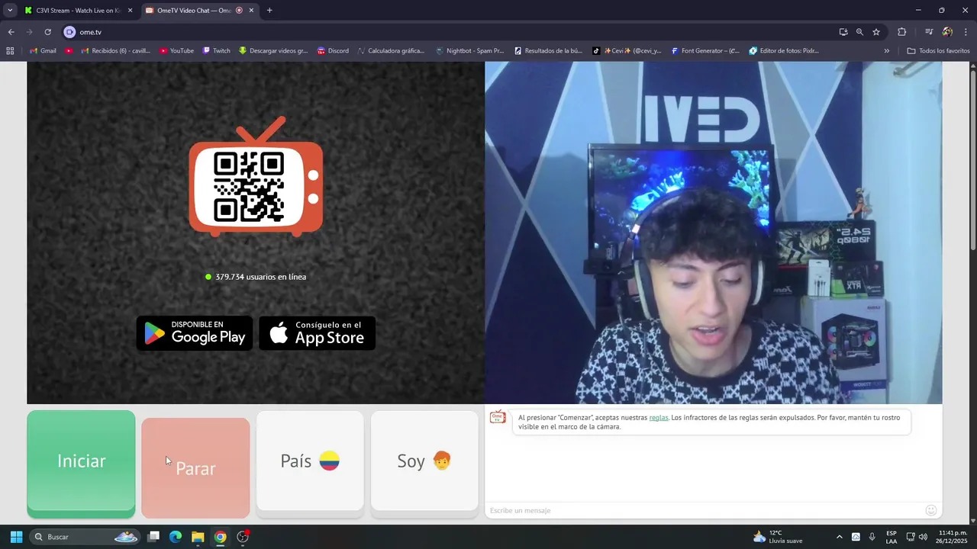Open the ESP LAA language switcher
Image resolution: width=977 pixels, height=549 pixels.
coord(892,537)
